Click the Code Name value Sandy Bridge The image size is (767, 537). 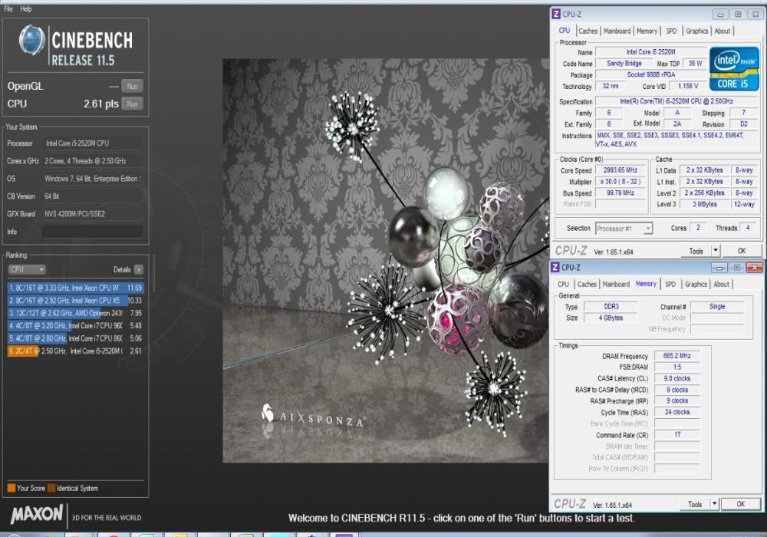pos(624,64)
